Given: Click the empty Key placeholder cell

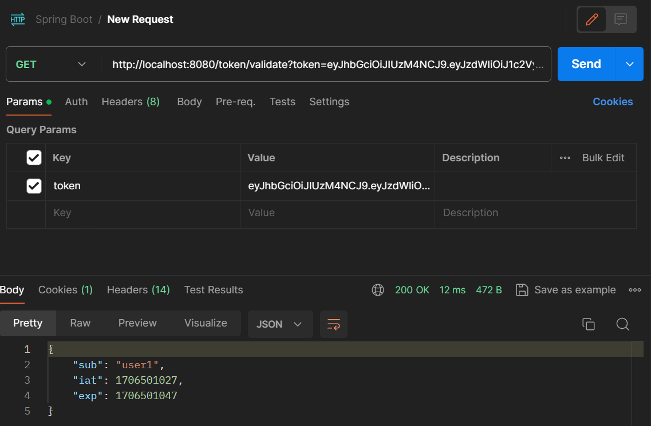Looking at the screenshot, I should pyautogui.click(x=143, y=214).
